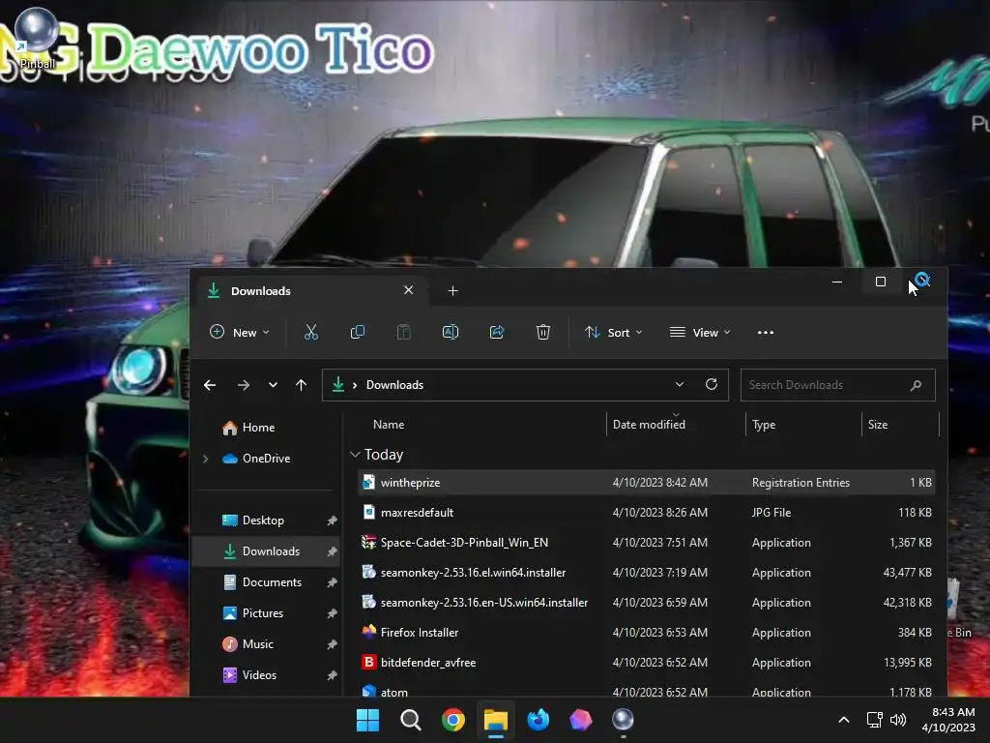Viewport: 990px width, 743px height.
Task: Open Desktop in navigation pane
Action: tap(263, 520)
